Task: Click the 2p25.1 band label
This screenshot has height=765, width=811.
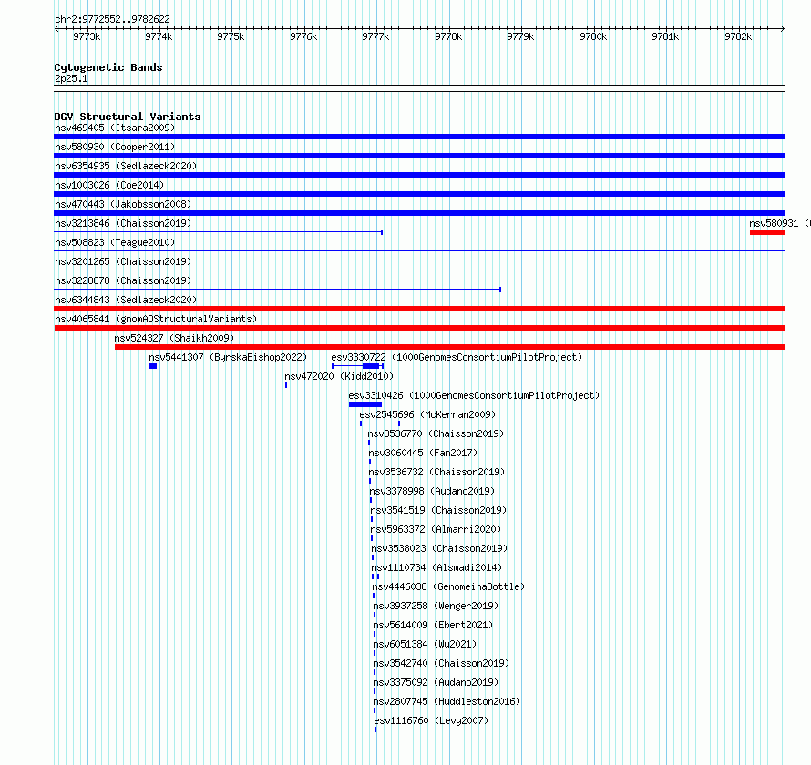Action: pos(71,78)
